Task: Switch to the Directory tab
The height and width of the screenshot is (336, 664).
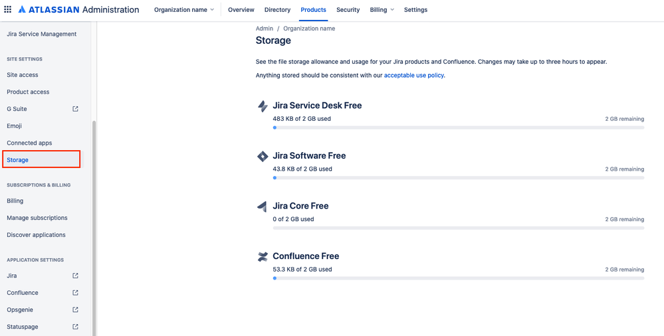Action: (x=277, y=10)
